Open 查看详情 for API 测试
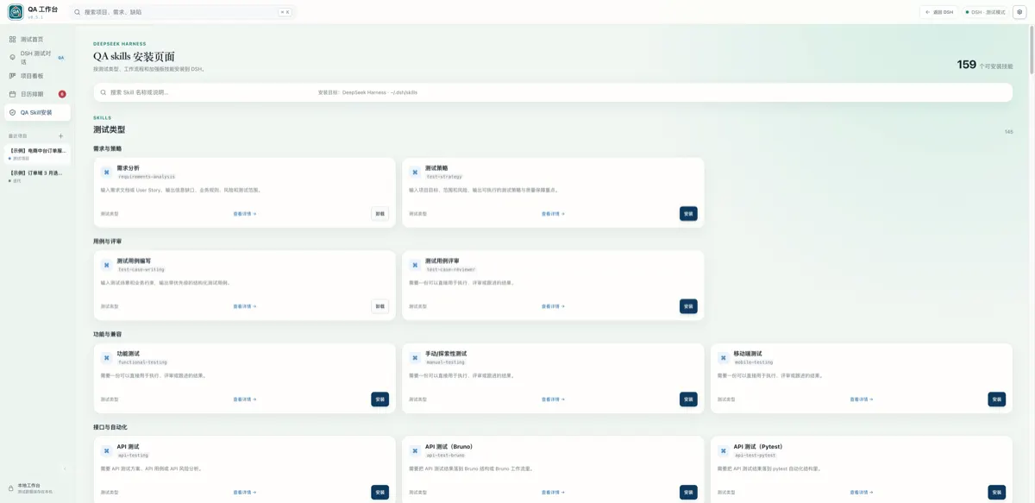The width and height of the screenshot is (1035, 503). click(x=245, y=492)
